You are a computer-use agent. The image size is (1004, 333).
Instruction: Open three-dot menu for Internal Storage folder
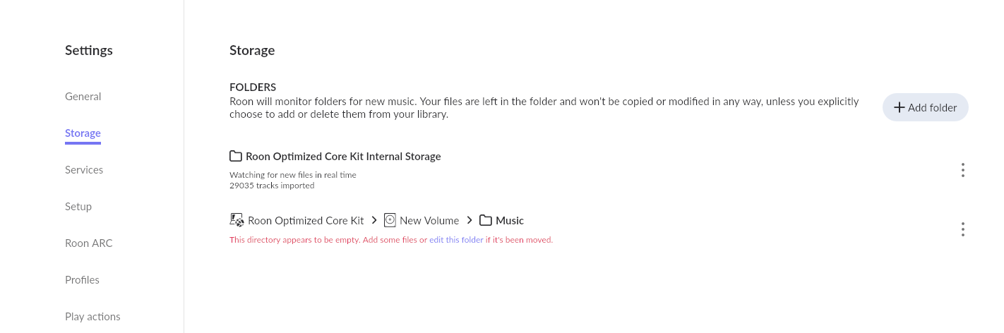tap(962, 170)
